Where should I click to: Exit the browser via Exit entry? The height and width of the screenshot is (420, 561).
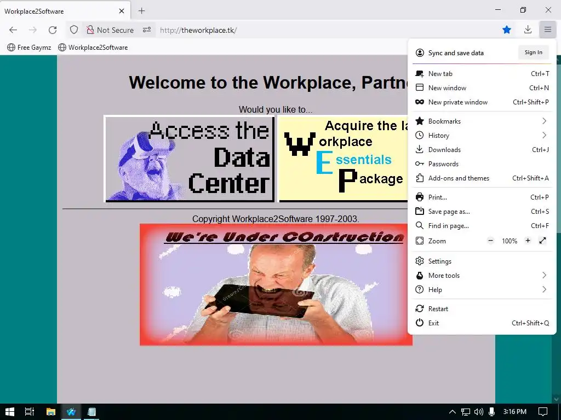[x=482, y=323]
